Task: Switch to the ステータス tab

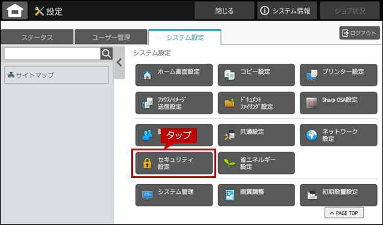Action: pos(37,37)
